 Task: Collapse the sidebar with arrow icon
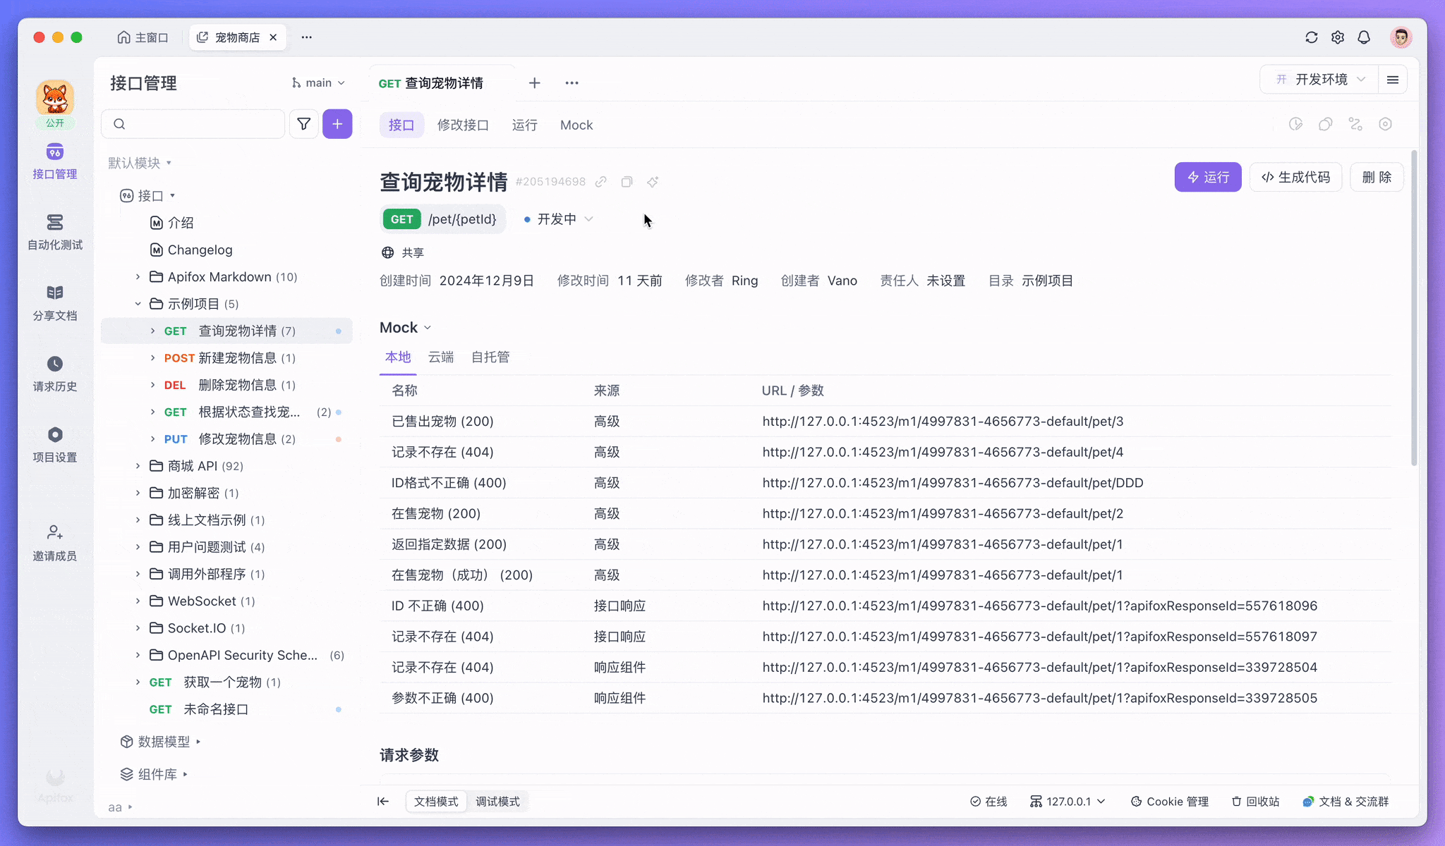pos(383,801)
